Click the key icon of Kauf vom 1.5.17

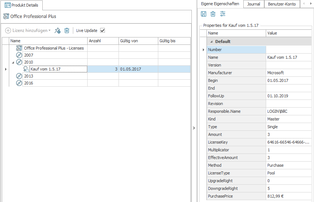pos(26,69)
